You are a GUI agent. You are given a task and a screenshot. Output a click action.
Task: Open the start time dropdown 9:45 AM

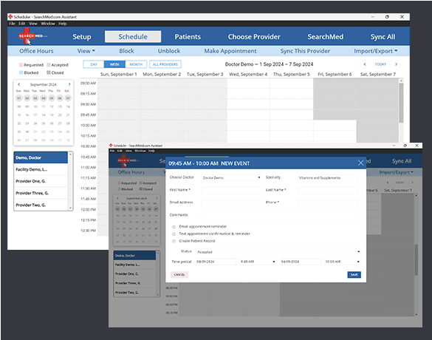point(258,262)
